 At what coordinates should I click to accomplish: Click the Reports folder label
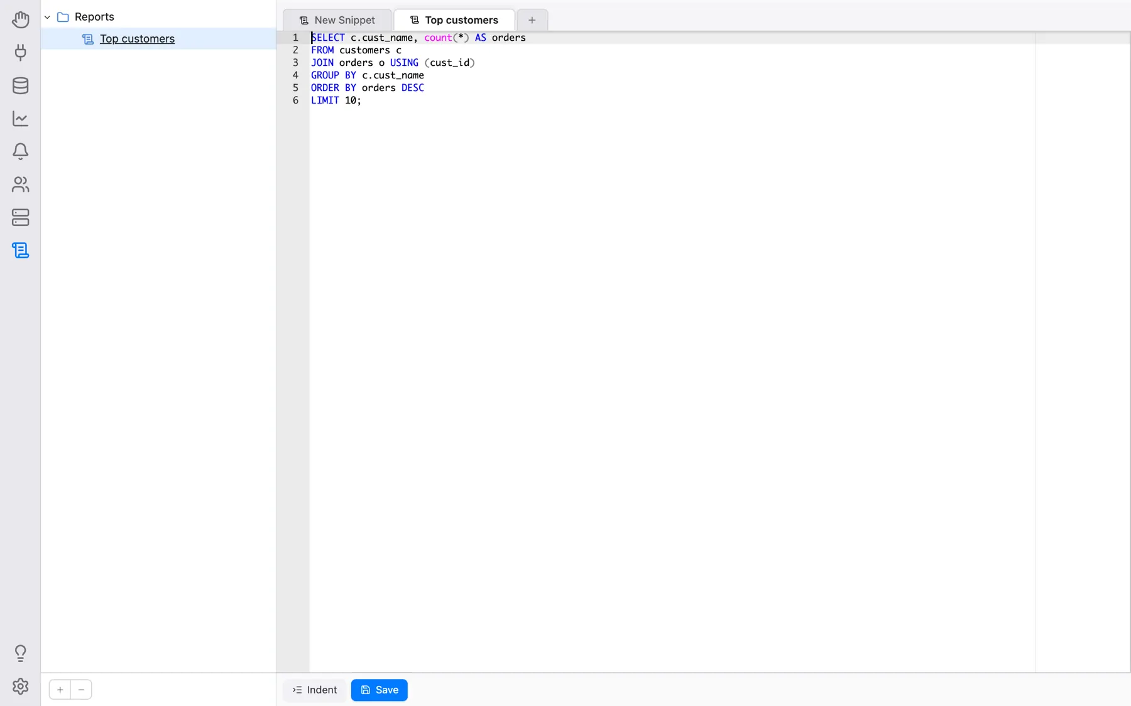pyautogui.click(x=94, y=17)
